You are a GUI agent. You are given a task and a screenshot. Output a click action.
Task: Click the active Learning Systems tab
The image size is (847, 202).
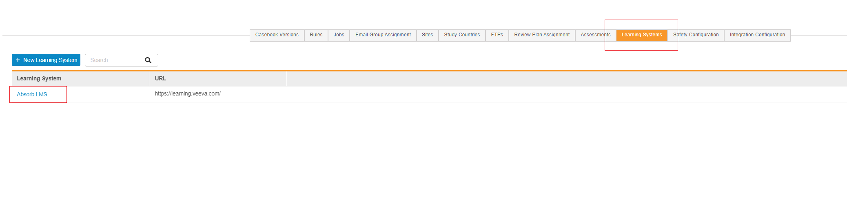click(641, 35)
